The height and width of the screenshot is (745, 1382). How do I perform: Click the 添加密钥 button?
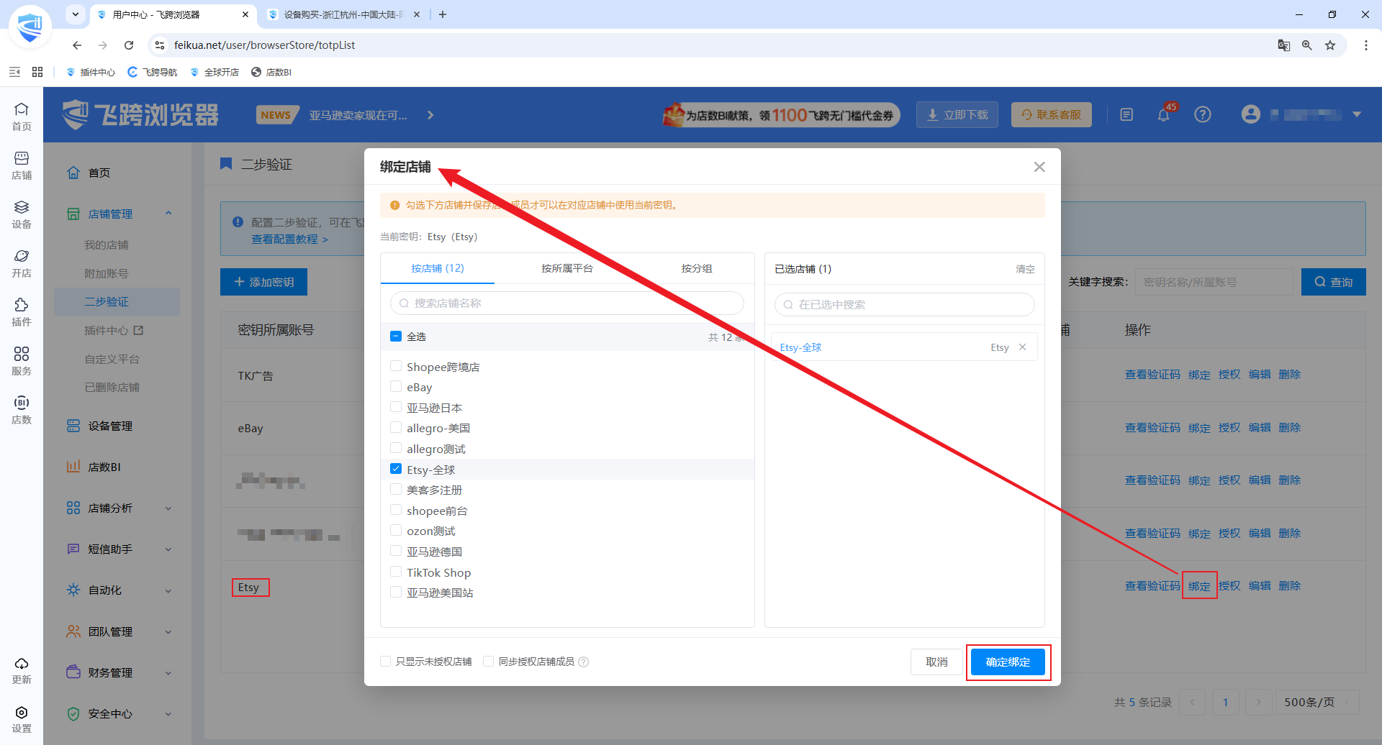(263, 282)
